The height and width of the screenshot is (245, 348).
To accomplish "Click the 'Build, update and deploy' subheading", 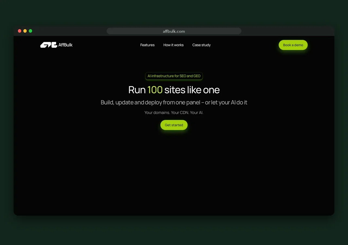I will point(174,103).
